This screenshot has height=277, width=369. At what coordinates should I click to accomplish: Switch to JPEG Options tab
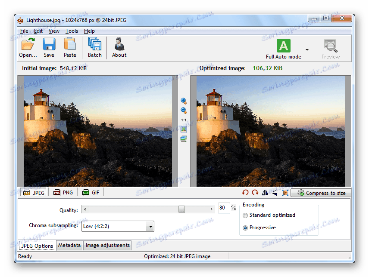tap(37, 246)
